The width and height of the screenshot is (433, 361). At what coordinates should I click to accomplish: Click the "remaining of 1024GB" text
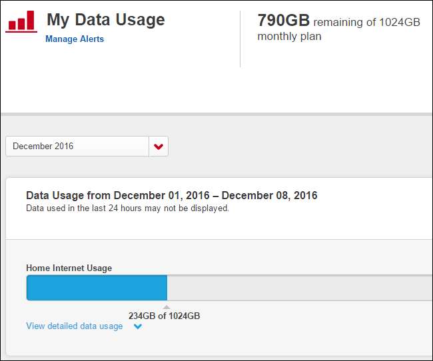click(x=366, y=22)
